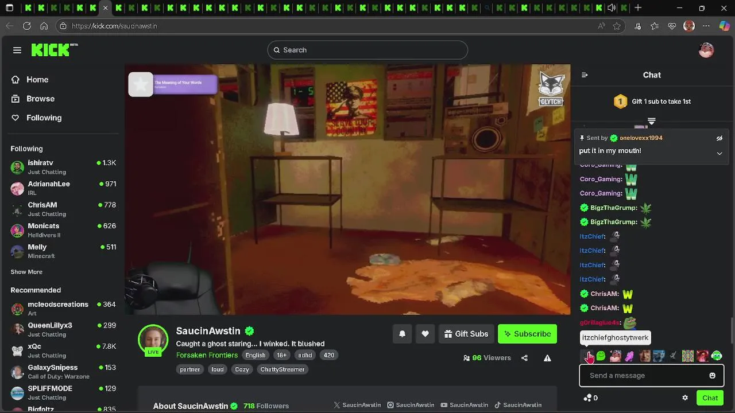Image resolution: width=735 pixels, height=413 pixels.
Task: Click the Cozy tag
Action: pos(242,369)
